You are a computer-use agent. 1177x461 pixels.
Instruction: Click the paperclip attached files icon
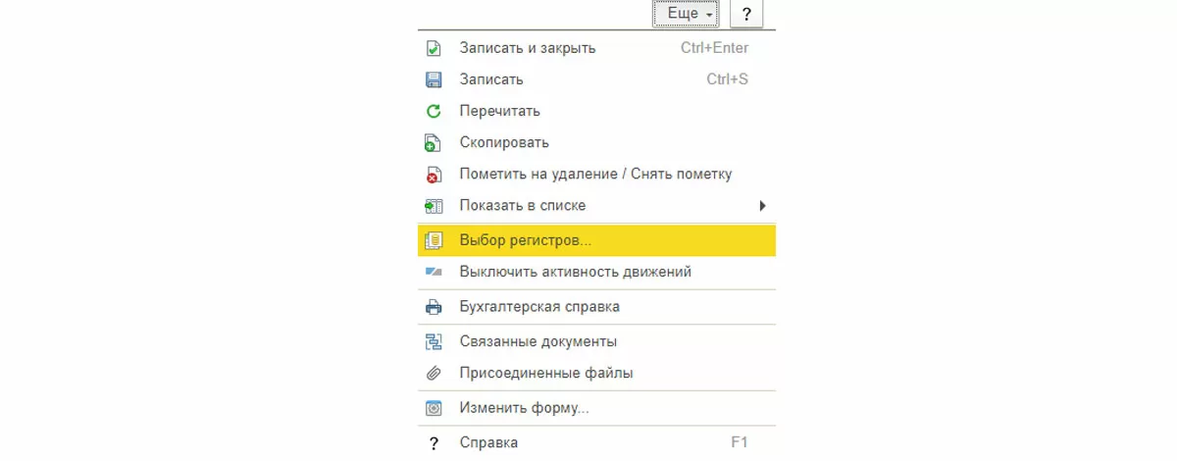tap(434, 374)
